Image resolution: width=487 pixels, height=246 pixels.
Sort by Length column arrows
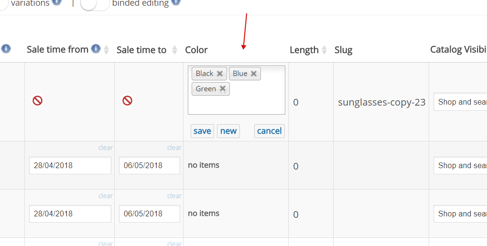coord(325,50)
